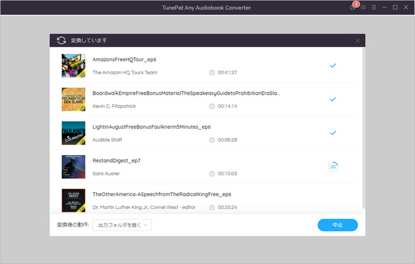415x264 pixels.
Task: Click author The Amazon HQ Tours Team
Action: 124,72
